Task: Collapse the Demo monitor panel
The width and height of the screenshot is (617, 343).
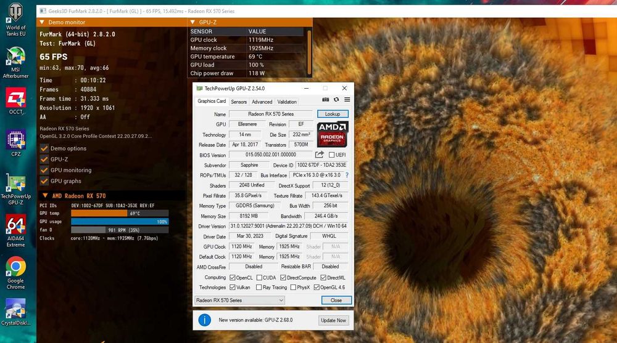Action: tap(42, 22)
